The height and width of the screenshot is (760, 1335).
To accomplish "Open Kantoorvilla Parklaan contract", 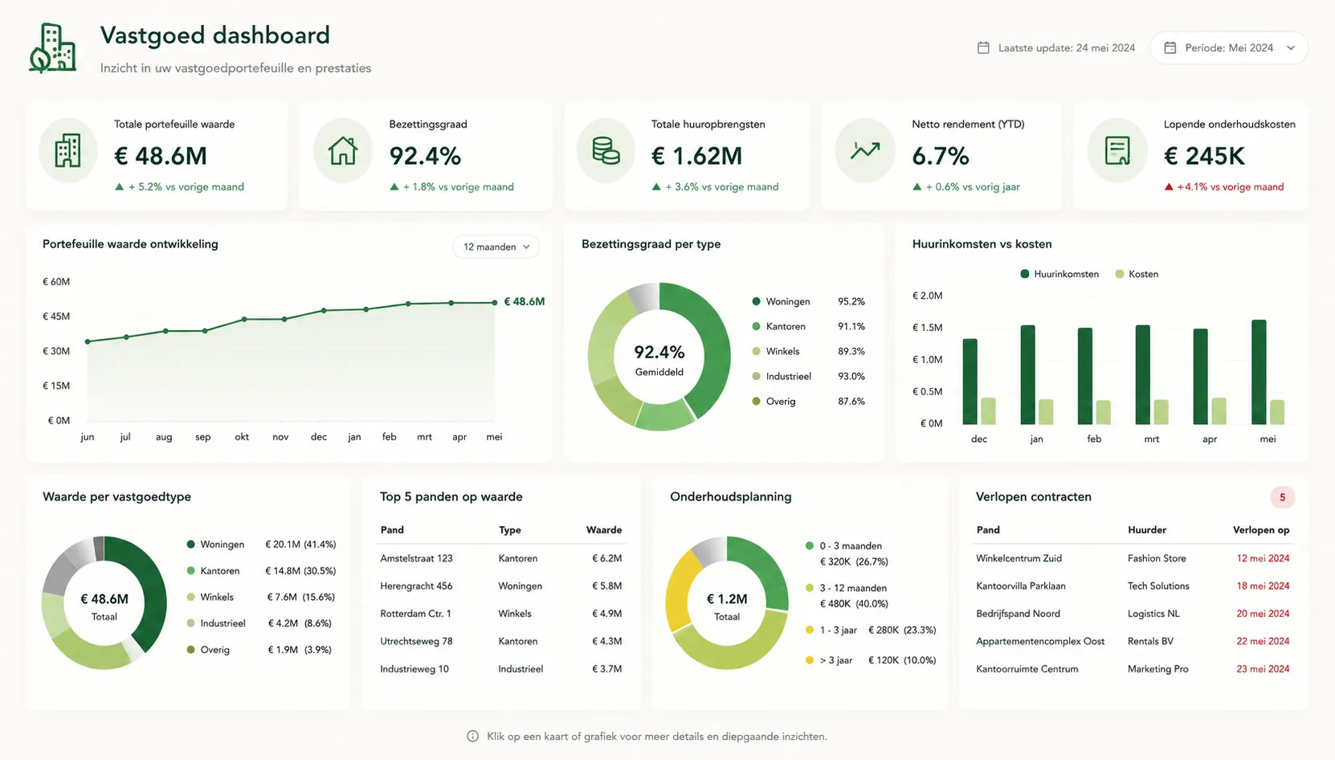I will coord(1133,586).
